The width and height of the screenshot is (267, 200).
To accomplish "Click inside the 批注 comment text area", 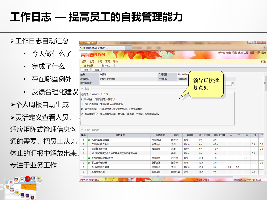I will tap(157, 109).
